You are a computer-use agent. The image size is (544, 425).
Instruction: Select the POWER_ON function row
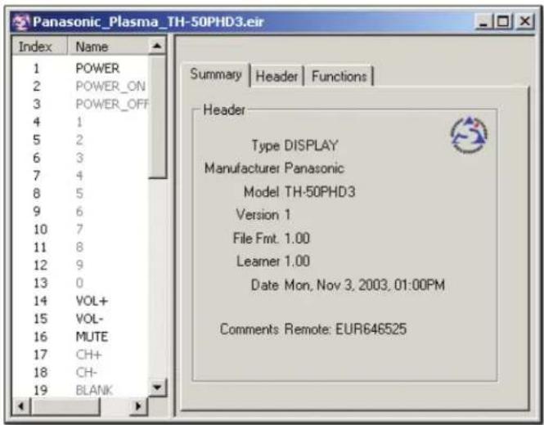click(x=80, y=86)
